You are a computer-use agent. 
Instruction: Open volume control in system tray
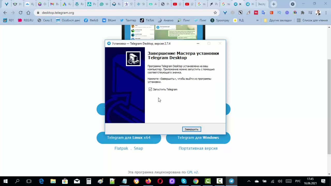[280, 181]
